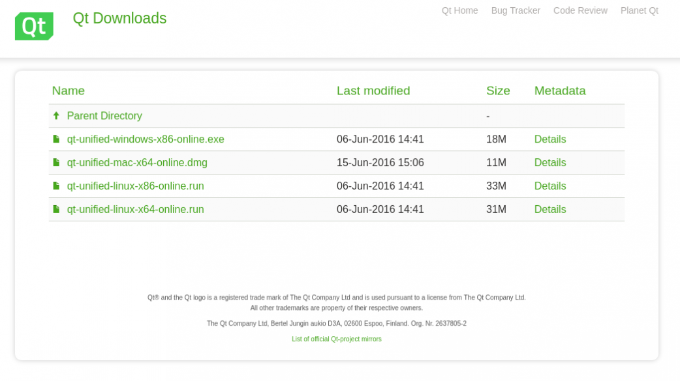Download qt-unified-mac-x64-online.dmg file
The width and height of the screenshot is (680, 381).
pos(137,163)
